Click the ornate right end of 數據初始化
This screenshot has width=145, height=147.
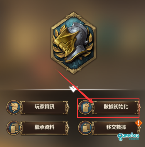click(139, 107)
